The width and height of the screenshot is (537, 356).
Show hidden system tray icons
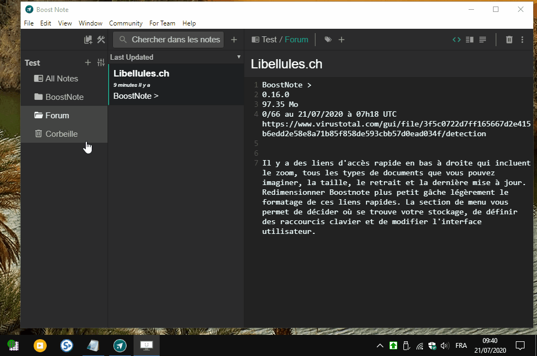coord(380,346)
